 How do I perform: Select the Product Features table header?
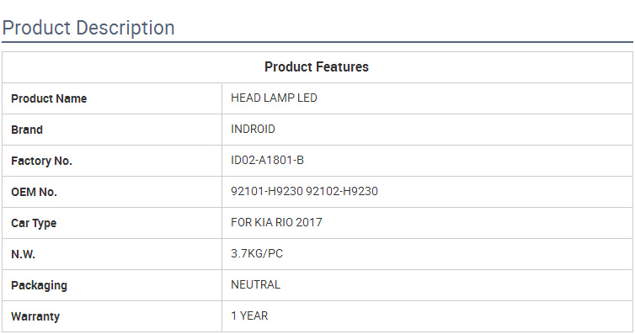click(x=317, y=66)
